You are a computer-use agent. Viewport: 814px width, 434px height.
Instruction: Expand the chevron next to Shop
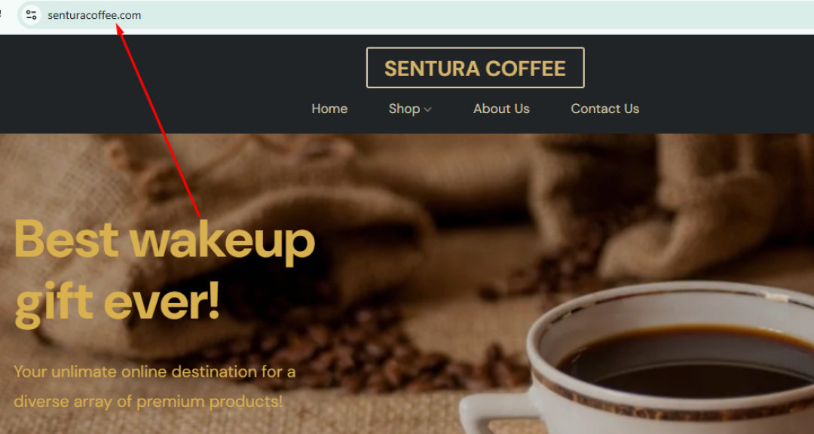tap(427, 109)
